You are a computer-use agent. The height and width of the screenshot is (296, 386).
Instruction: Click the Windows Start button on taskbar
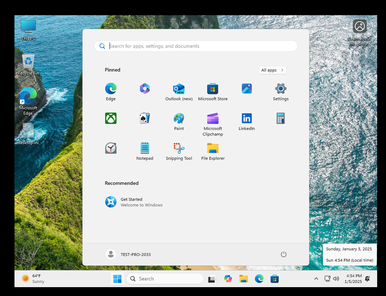(x=117, y=279)
